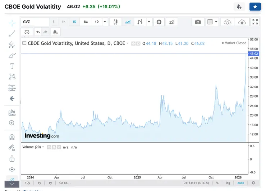Save chart layout cloud upload icon
266x191 pixels.
242,22
